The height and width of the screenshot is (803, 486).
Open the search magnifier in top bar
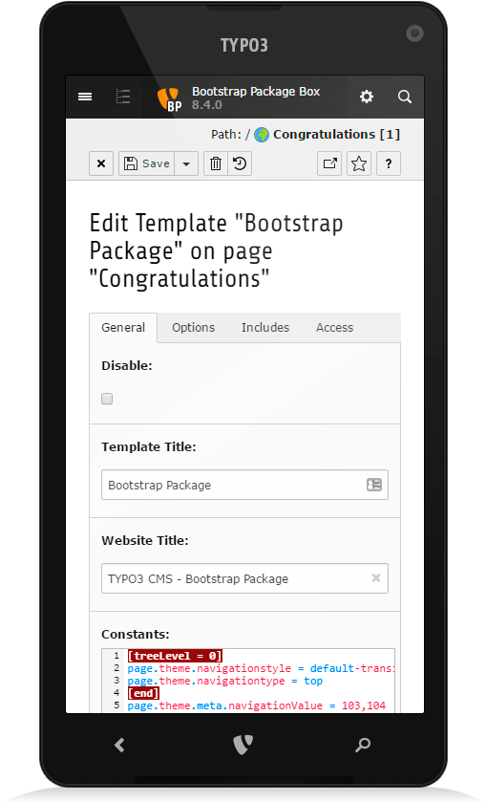(x=405, y=97)
